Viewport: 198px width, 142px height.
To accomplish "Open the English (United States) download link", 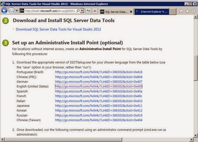I will click(x=99, y=87).
